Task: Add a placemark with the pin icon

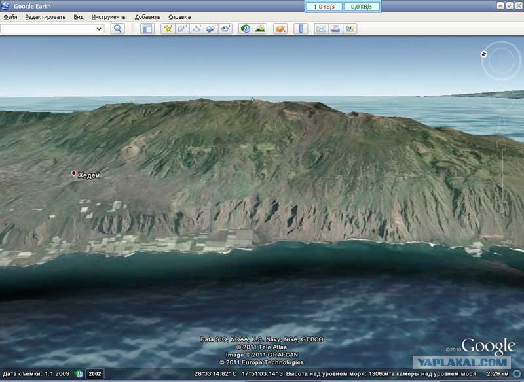Action: [168, 29]
